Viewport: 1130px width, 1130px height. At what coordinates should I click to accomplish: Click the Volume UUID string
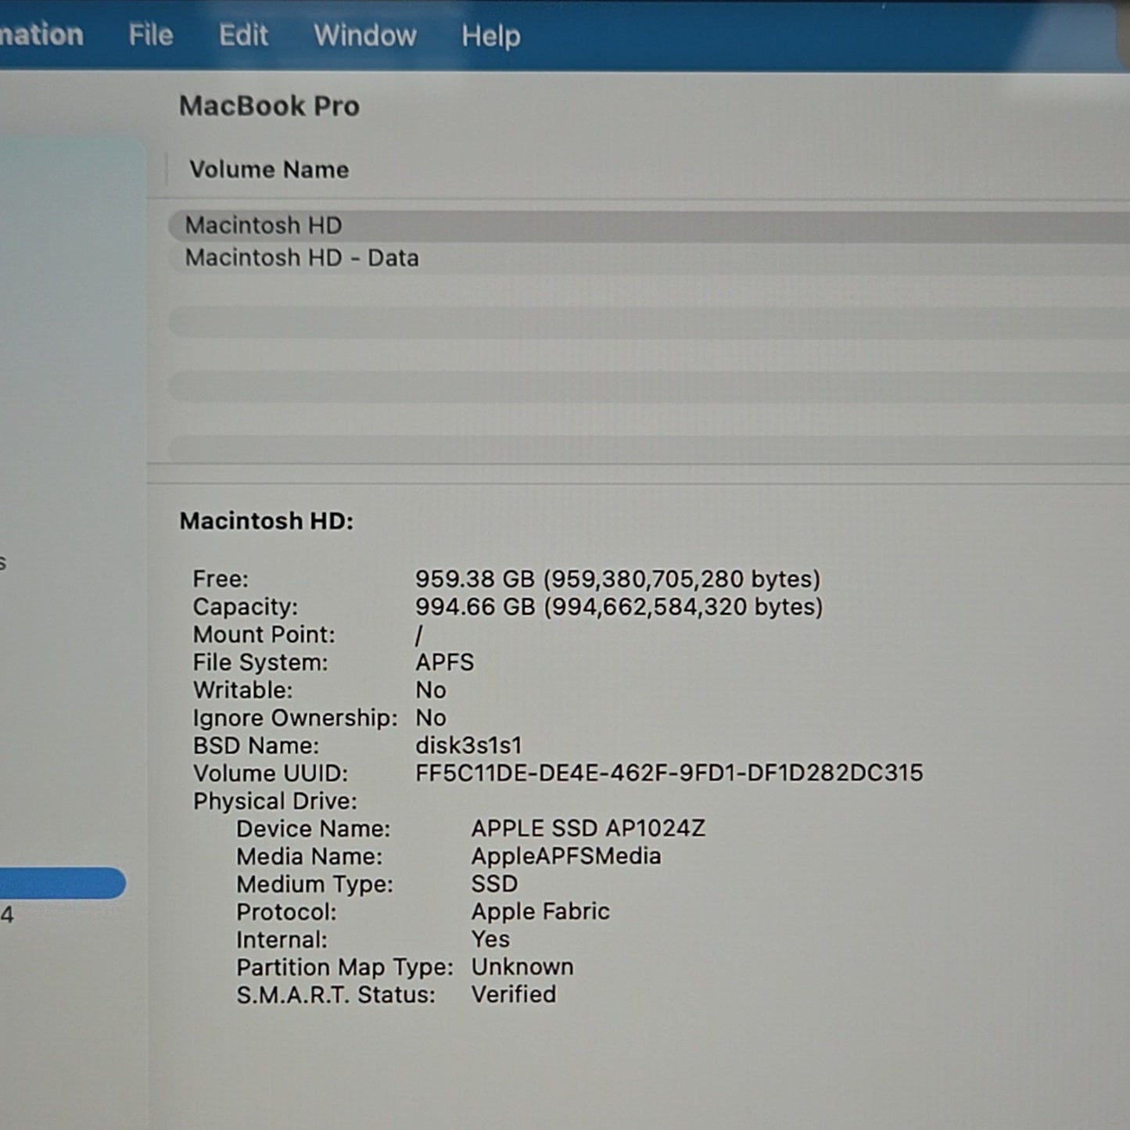pyautogui.click(x=669, y=773)
